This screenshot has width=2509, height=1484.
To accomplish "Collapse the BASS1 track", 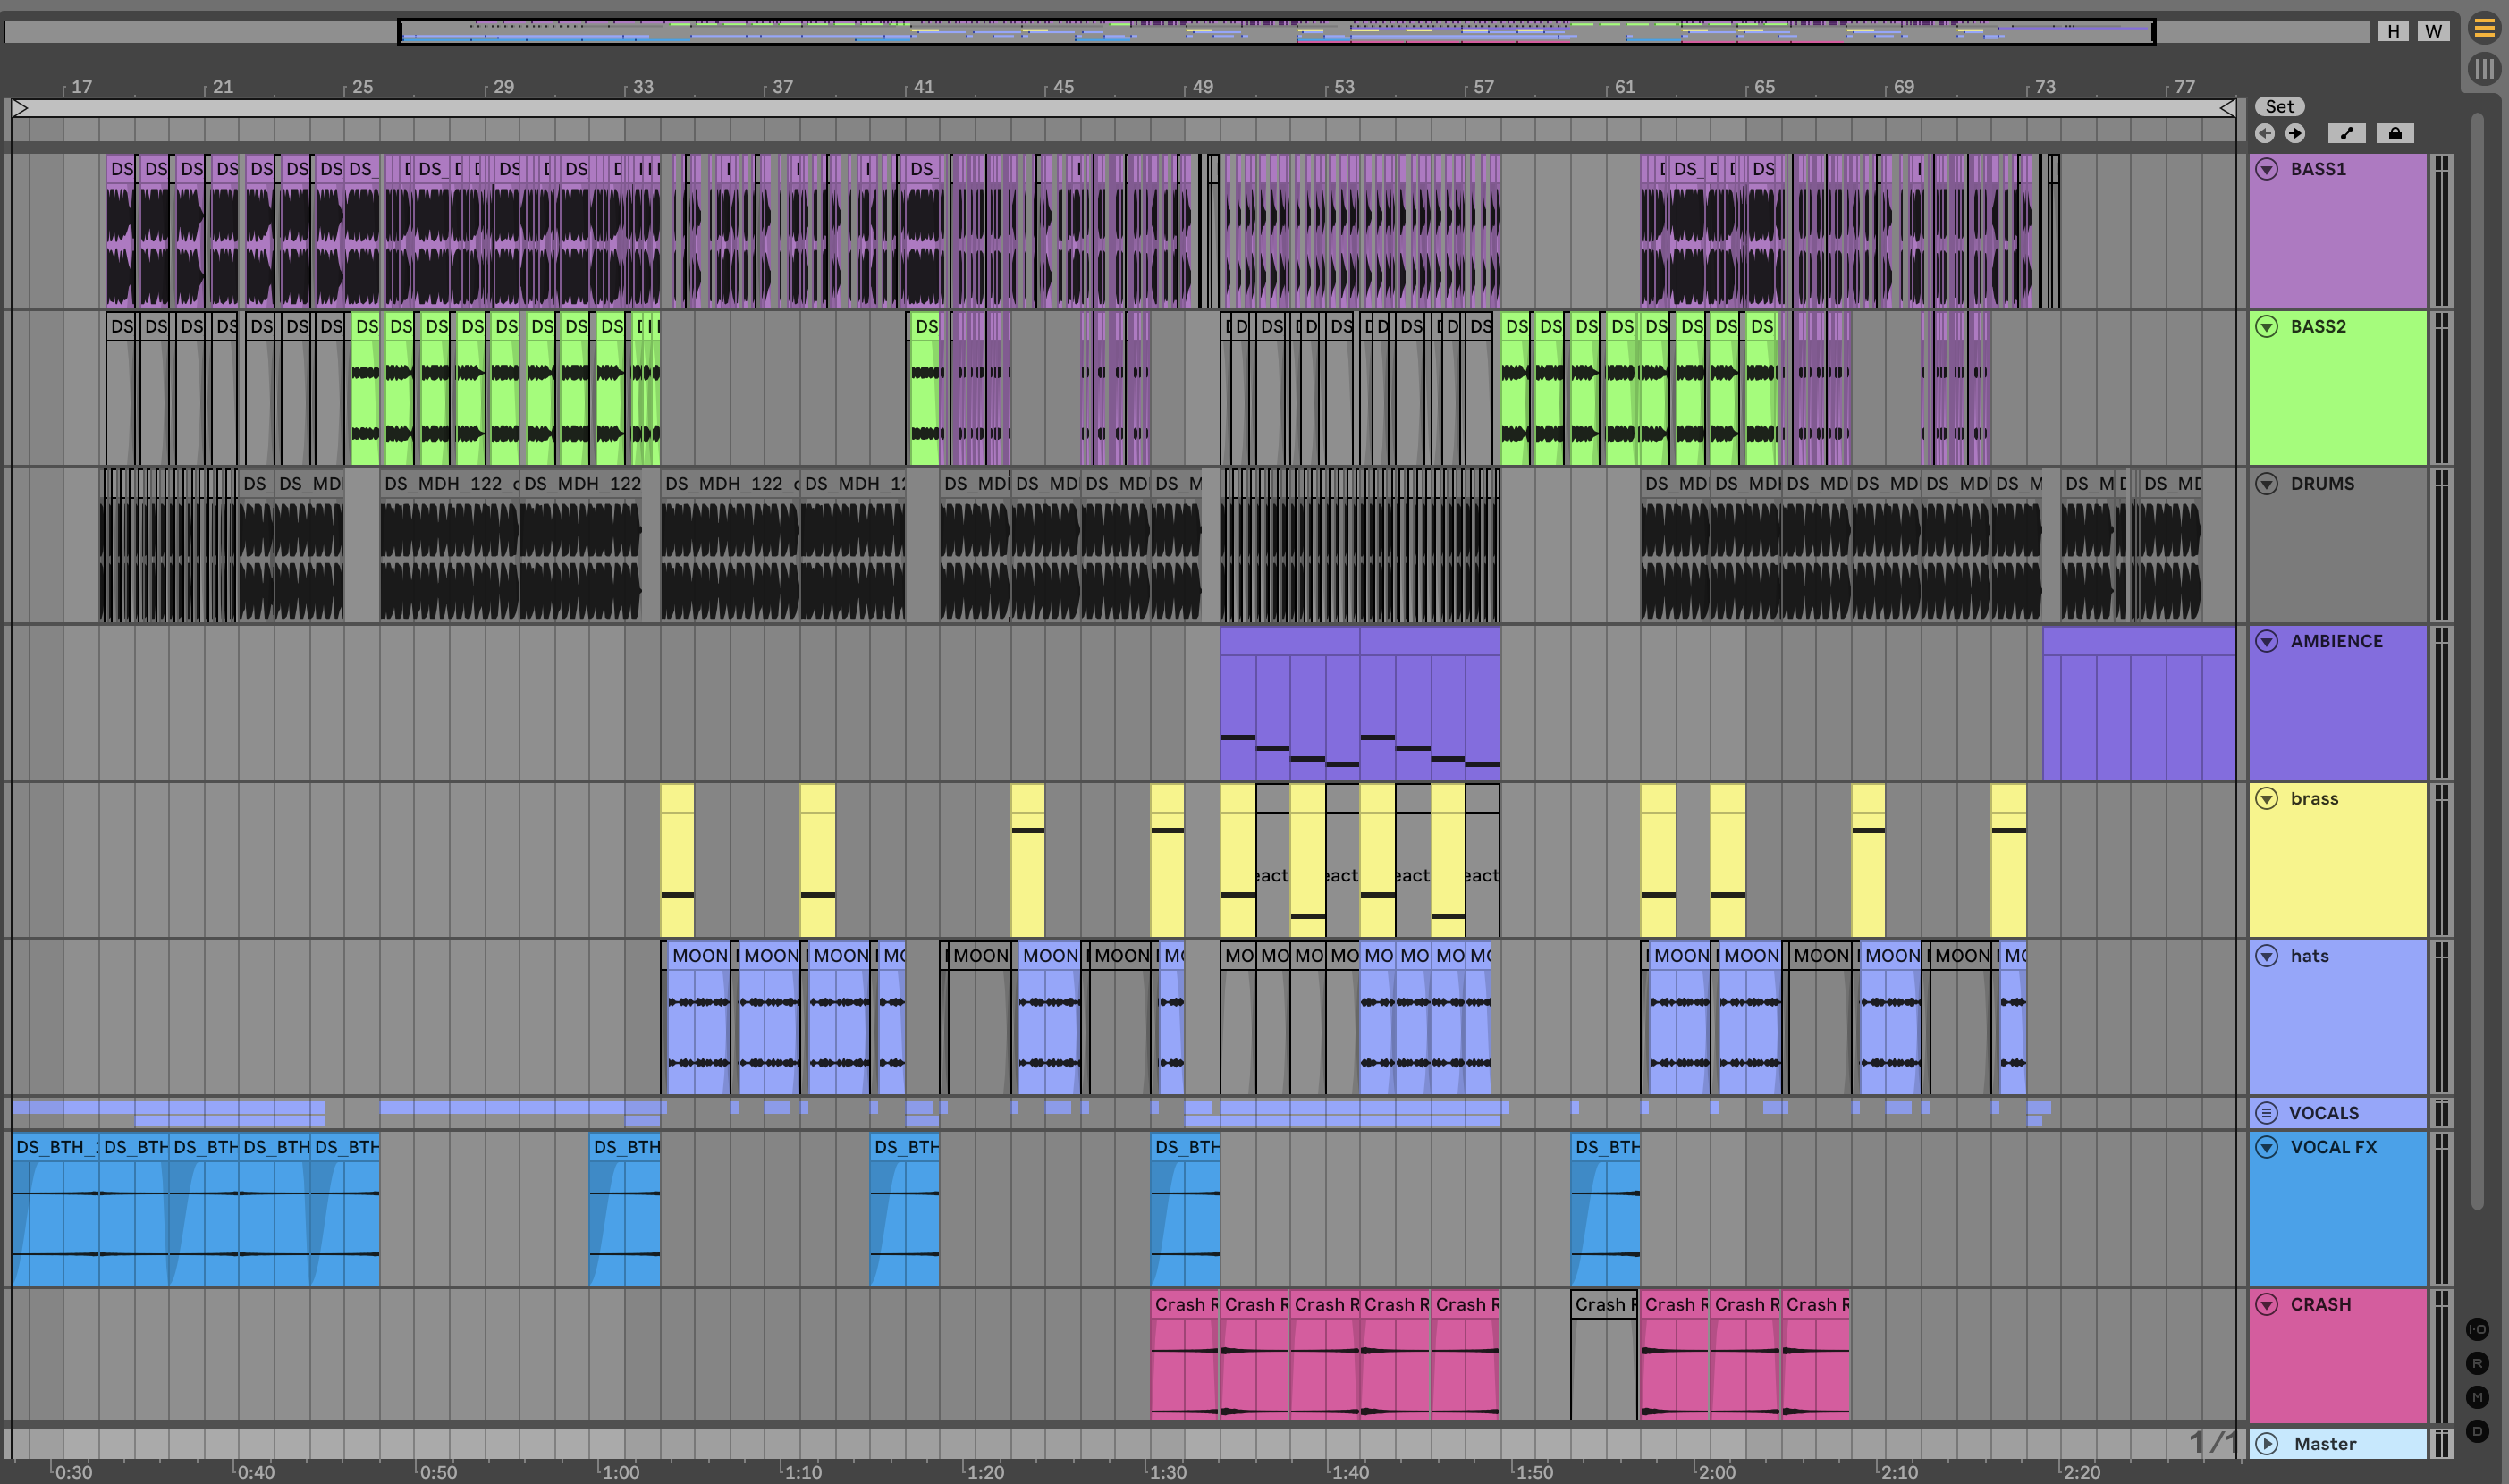I will coord(2267,169).
